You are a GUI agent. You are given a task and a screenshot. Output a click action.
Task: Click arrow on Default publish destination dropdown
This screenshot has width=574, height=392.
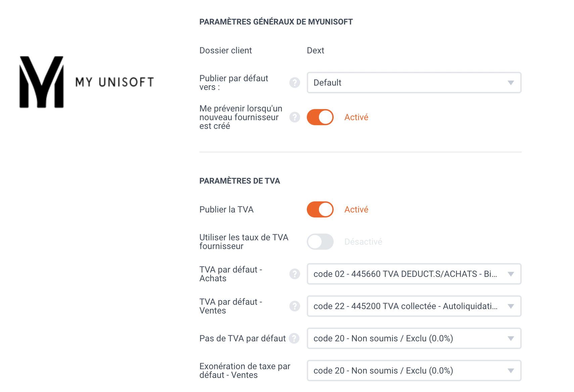511,83
